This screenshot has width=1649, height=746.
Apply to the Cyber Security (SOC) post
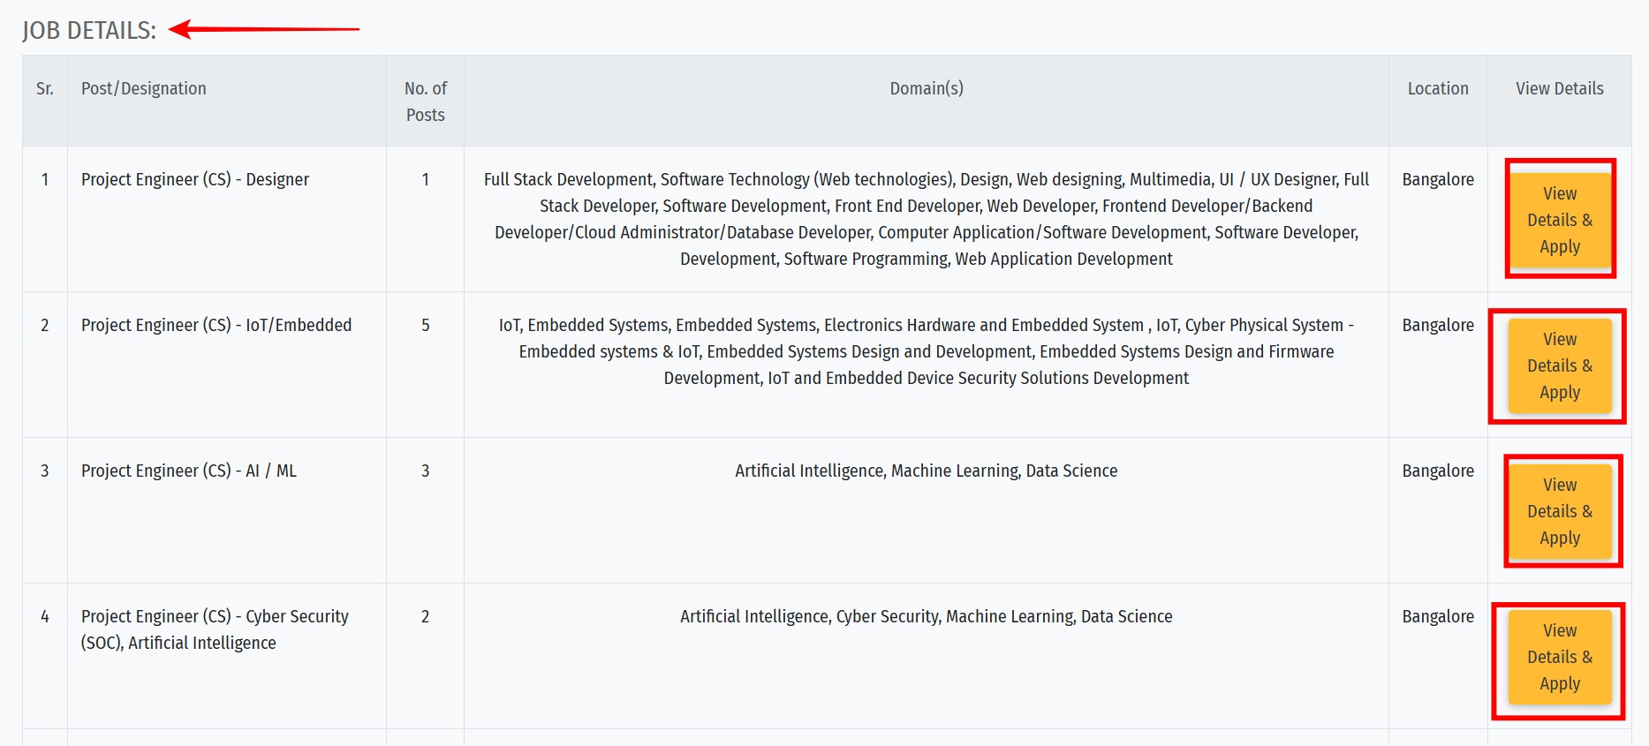(x=1560, y=657)
